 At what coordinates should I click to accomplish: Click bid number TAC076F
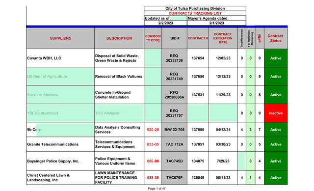click(174, 178)
